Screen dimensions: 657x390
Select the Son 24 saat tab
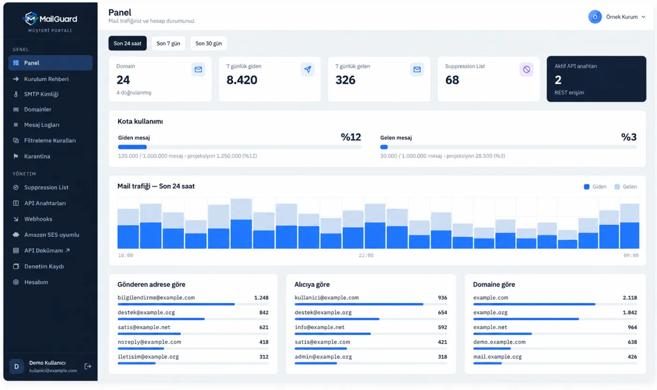coord(127,43)
